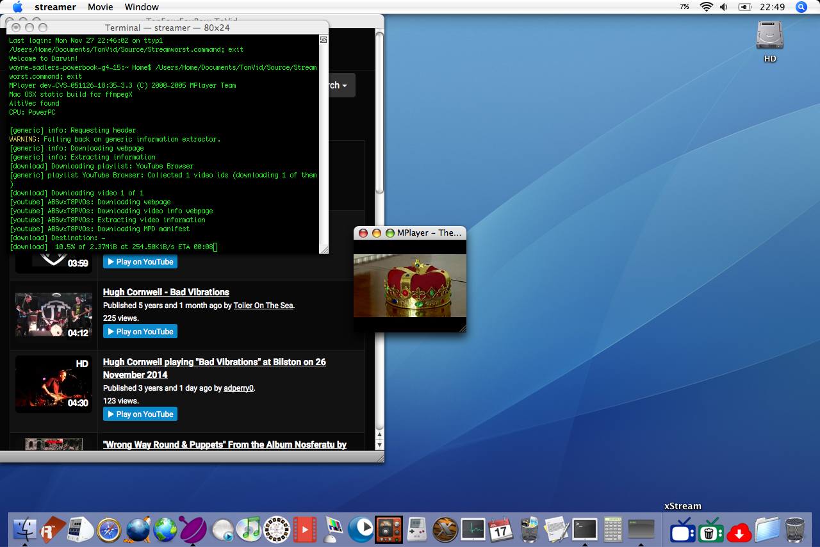Image resolution: width=820 pixels, height=547 pixels.
Task: Click the '123 views.' text
Action: (121, 401)
